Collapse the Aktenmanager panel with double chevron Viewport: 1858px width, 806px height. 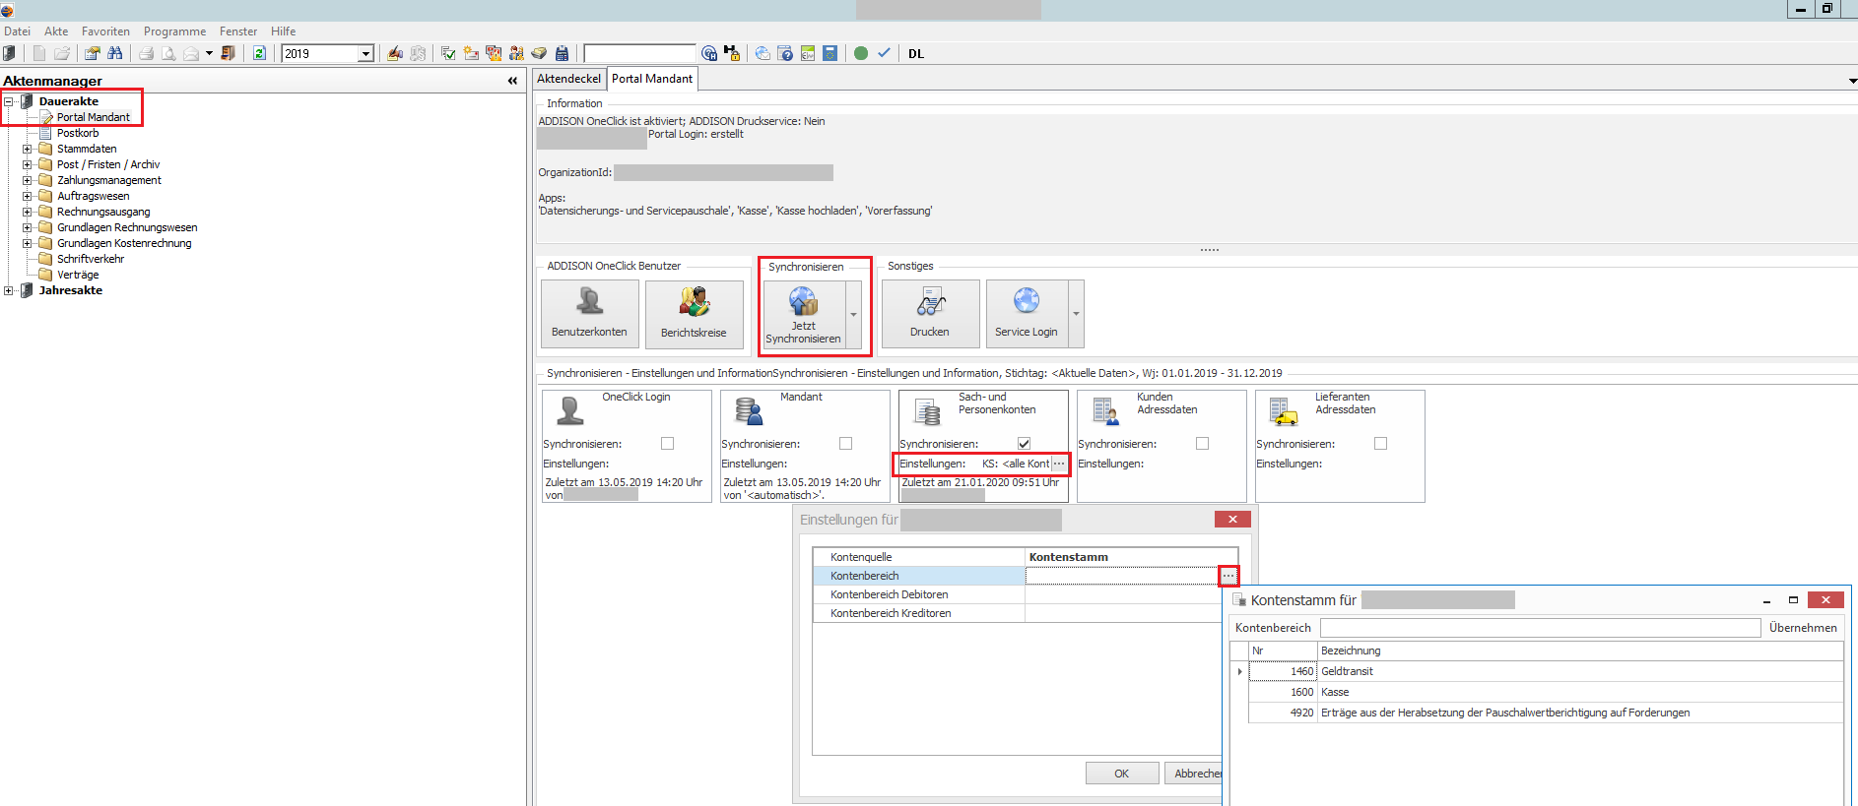pyautogui.click(x=512, y=81)
